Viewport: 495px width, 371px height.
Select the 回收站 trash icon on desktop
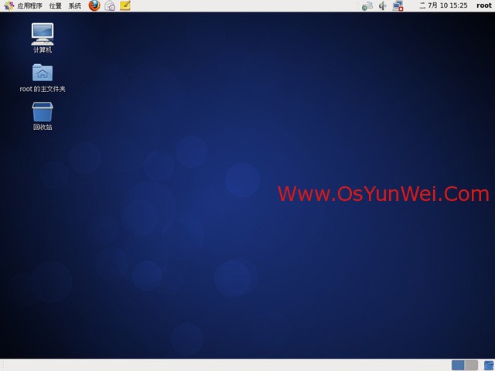(43, 116)
